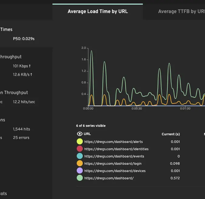Click the 0:00:00 time axis label
The image size is (205, 199).
[88, 109]
